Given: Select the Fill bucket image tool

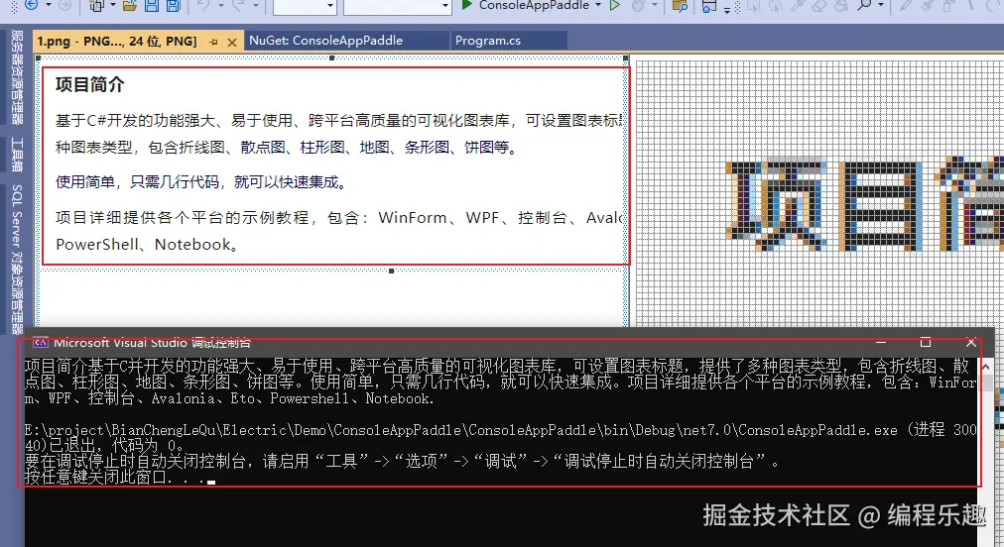Looking at the screenshot, I should coord(841,6).
